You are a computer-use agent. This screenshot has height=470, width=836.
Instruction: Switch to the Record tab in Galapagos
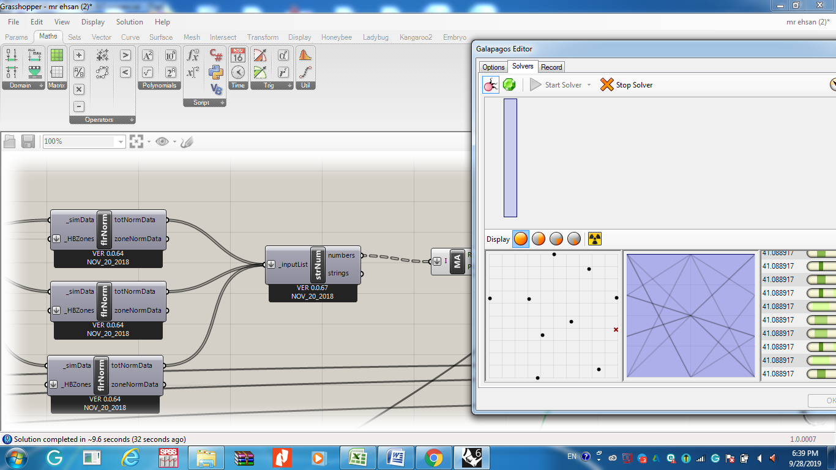551,67
